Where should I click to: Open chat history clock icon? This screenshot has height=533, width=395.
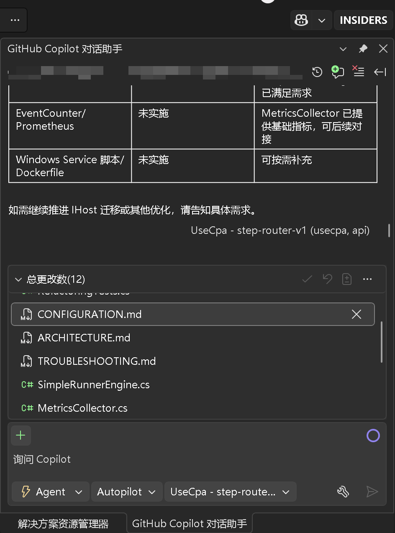click(317, 72)
